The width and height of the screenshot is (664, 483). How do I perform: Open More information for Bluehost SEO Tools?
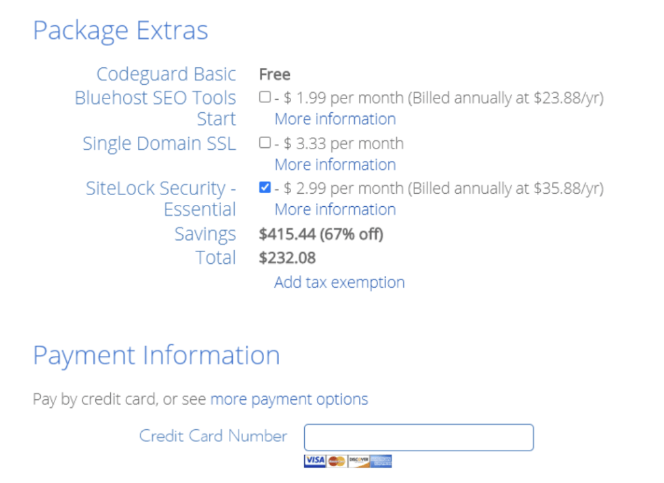coord(334,119)
